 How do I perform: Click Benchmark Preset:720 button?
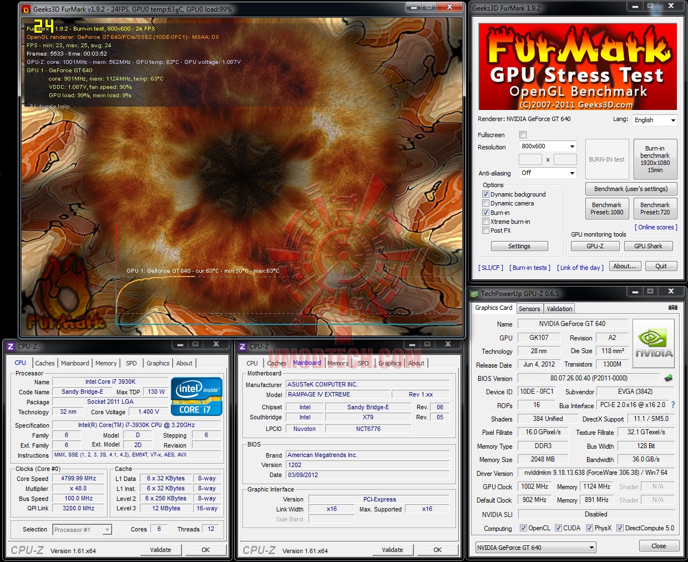point(655,208)
